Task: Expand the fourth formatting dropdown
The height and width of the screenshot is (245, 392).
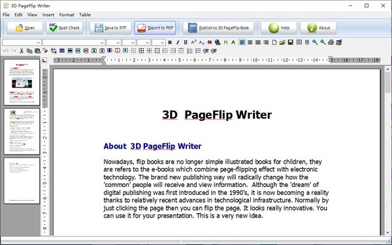Action: [133, 42]
